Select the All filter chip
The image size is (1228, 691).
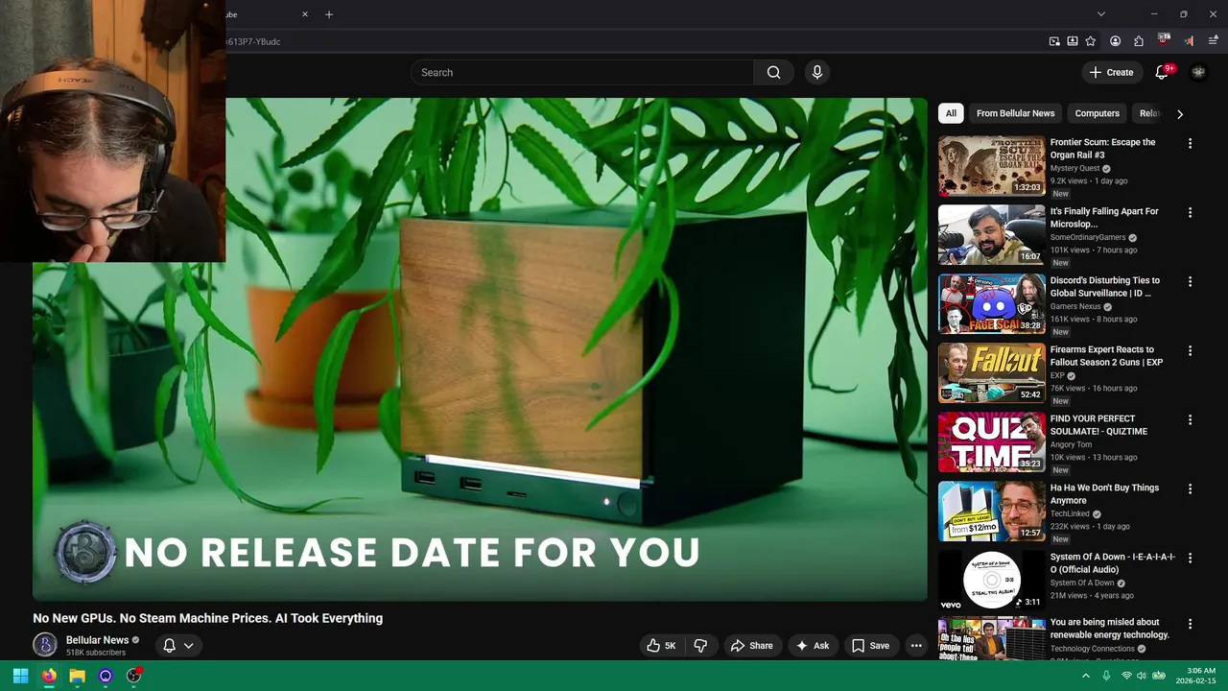coord(951,113)
